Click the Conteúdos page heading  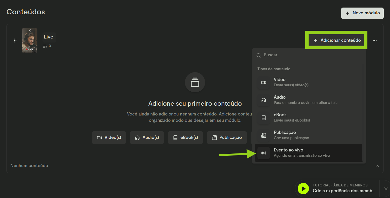[x=26, y=12]
